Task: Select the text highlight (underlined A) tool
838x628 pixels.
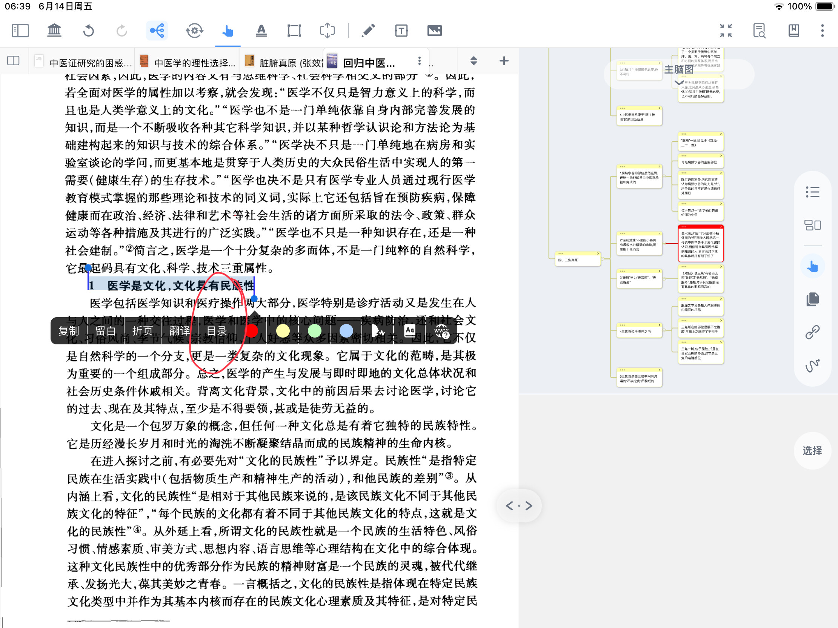Action: click(x=261, y=30)
